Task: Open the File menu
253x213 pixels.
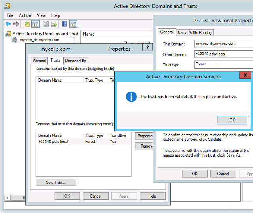Action: (10, 15)
